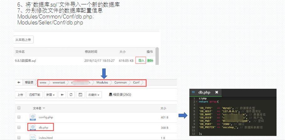285x140 pixels.
Task: Navigate to Modules breadcrumb
Action: click(x=102, y=82)
